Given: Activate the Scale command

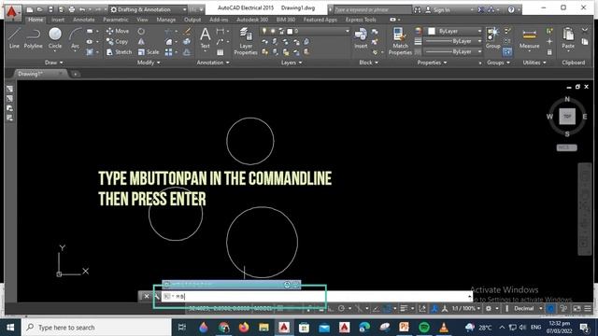Looking at the screenshot, I should coord(149,52).
